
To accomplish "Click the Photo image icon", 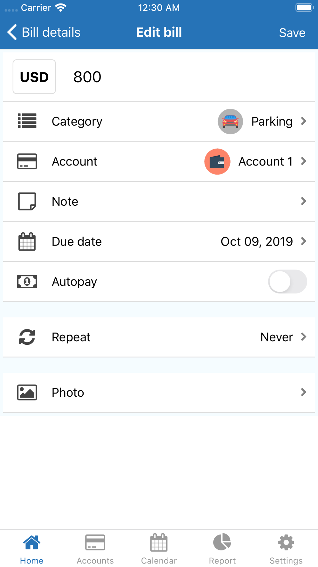I will 27,392.
